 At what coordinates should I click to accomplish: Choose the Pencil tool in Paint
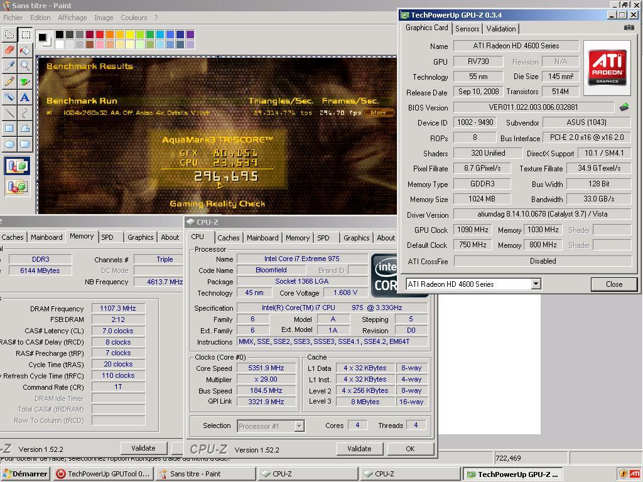(x=9, y=82)
